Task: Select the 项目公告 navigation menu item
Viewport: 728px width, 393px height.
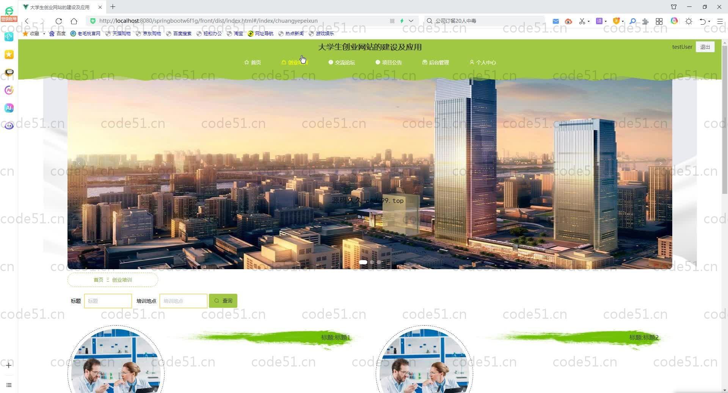Action: [x=389, y=62]
